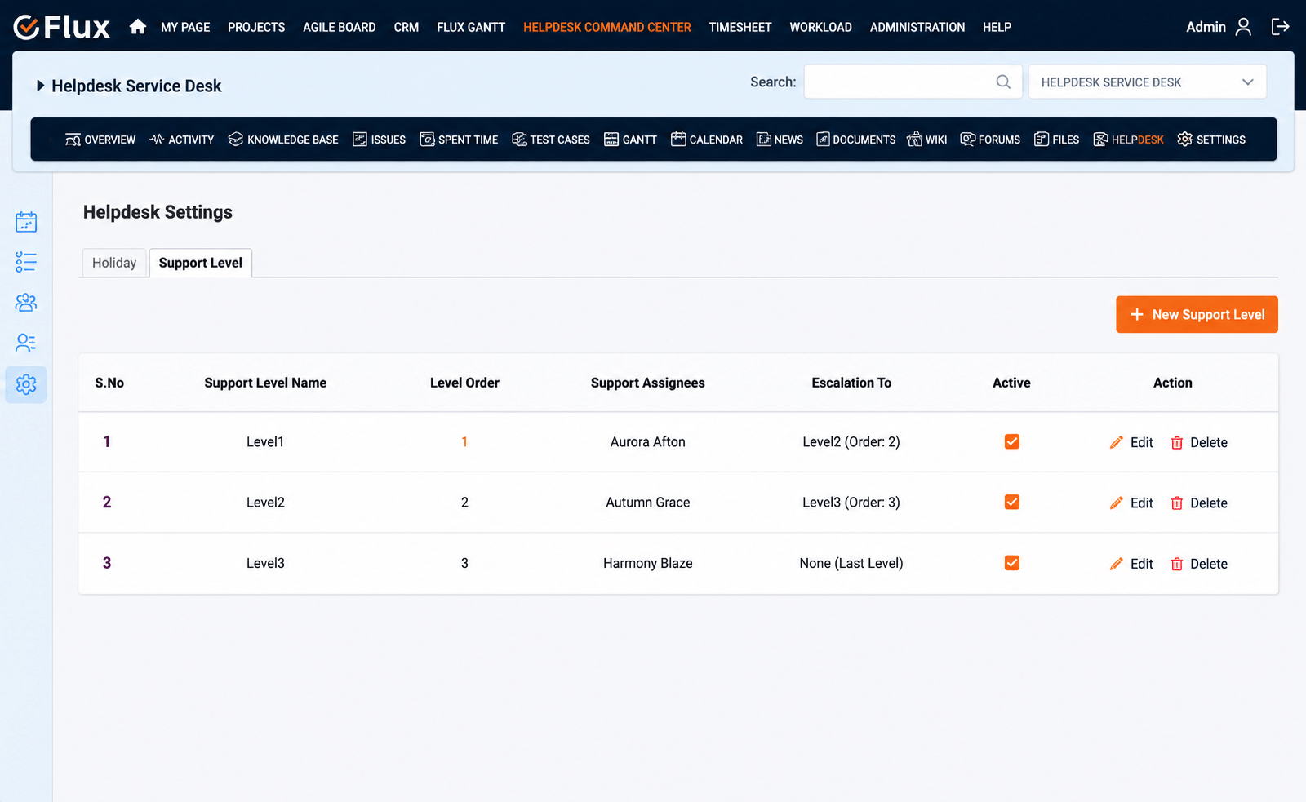Uncheck Active checkbox for Level1
The width and height of the screenshot is (1306, 802).
[x=1012, y=441]
